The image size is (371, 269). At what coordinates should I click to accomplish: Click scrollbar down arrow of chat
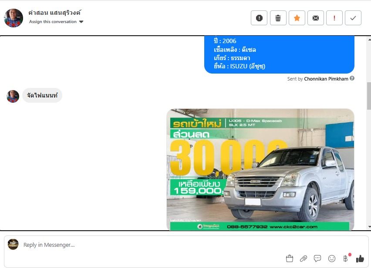point(369,227)
